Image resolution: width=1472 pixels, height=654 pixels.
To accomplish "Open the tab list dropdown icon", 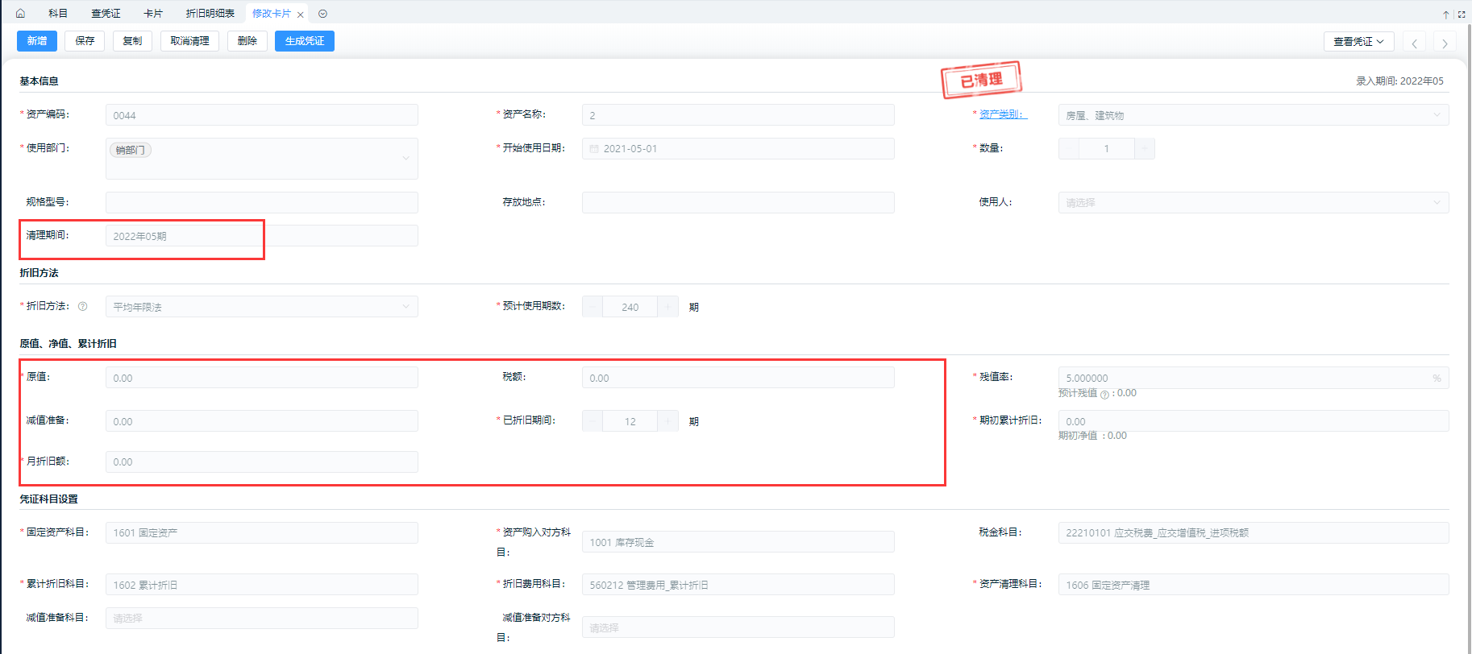I will click(322, 14).
